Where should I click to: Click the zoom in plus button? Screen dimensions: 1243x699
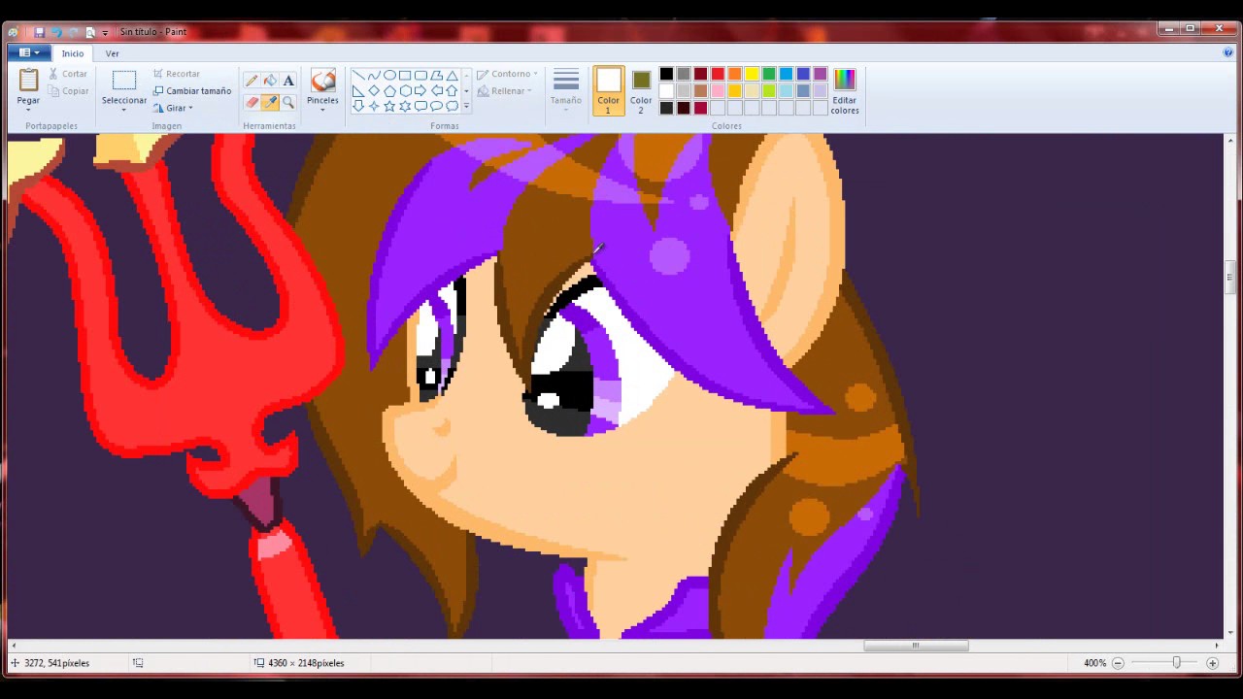1212,663
